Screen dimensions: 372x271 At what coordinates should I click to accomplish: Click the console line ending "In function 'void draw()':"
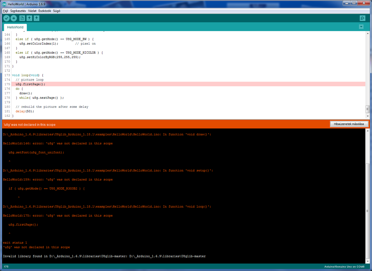coord(107,134)
